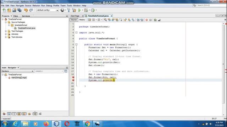Click the Build Project hammer icon
This screenshot has height=127, width=227.
tap(69, 10)
